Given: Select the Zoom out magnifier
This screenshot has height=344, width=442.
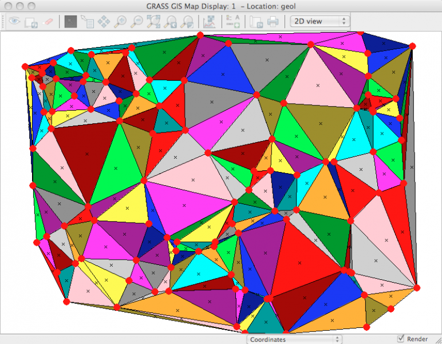Looking at the screenshot, I should tap(137, 22).
